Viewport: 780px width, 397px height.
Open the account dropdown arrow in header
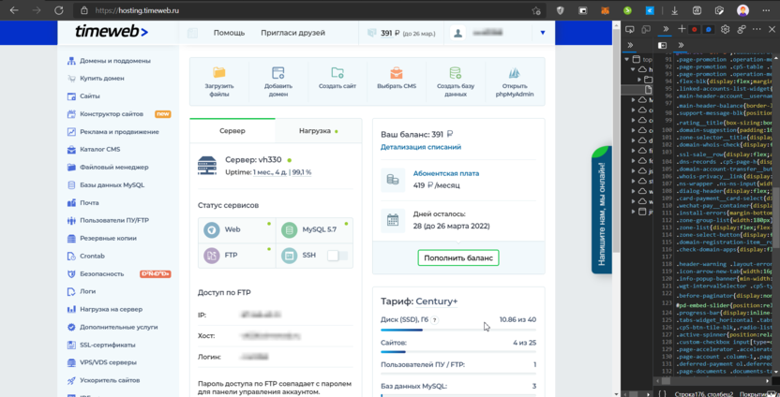point(542,33)
